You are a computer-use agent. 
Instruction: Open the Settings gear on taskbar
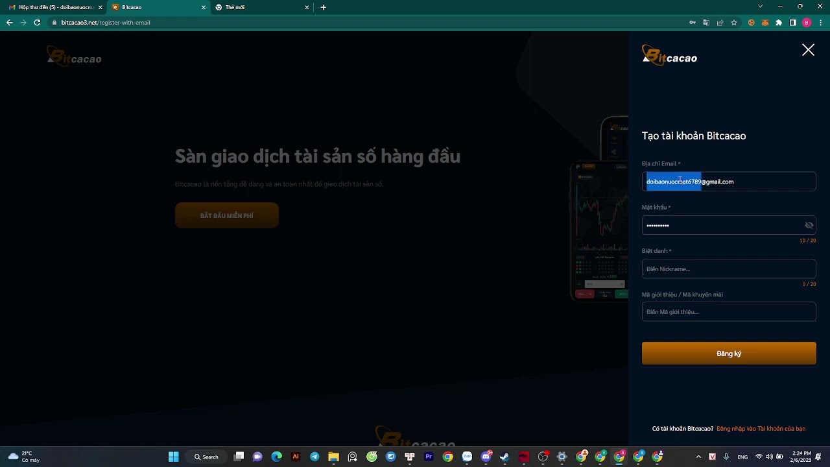562,457
